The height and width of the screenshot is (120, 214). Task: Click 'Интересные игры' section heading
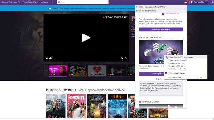(x=61, y=90)
